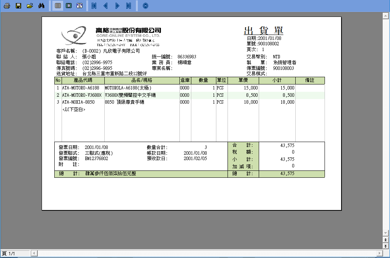
Task: Save the report using the floppy disk icon
Action: point(18,6)
